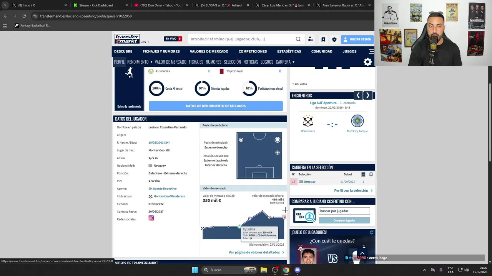Click the scroll-to-top arrow button

362,253
